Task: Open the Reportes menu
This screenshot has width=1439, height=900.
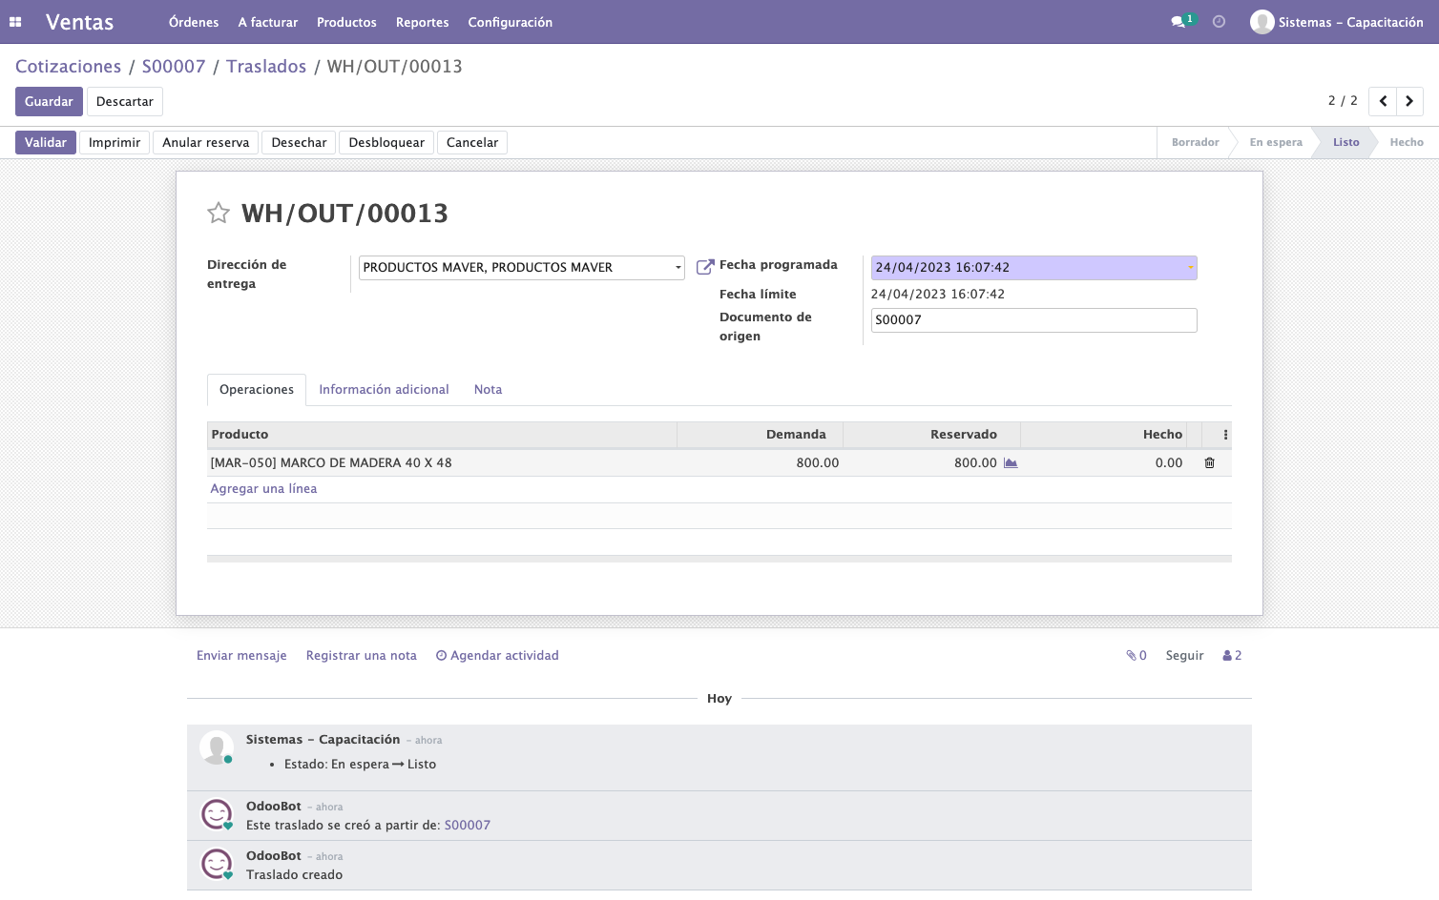Action: tap(423, 22)
